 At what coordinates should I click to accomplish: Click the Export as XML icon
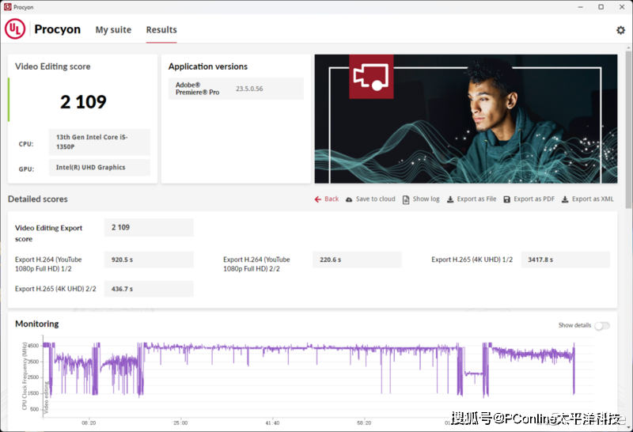pyautogui.click(x=565, y=199)
